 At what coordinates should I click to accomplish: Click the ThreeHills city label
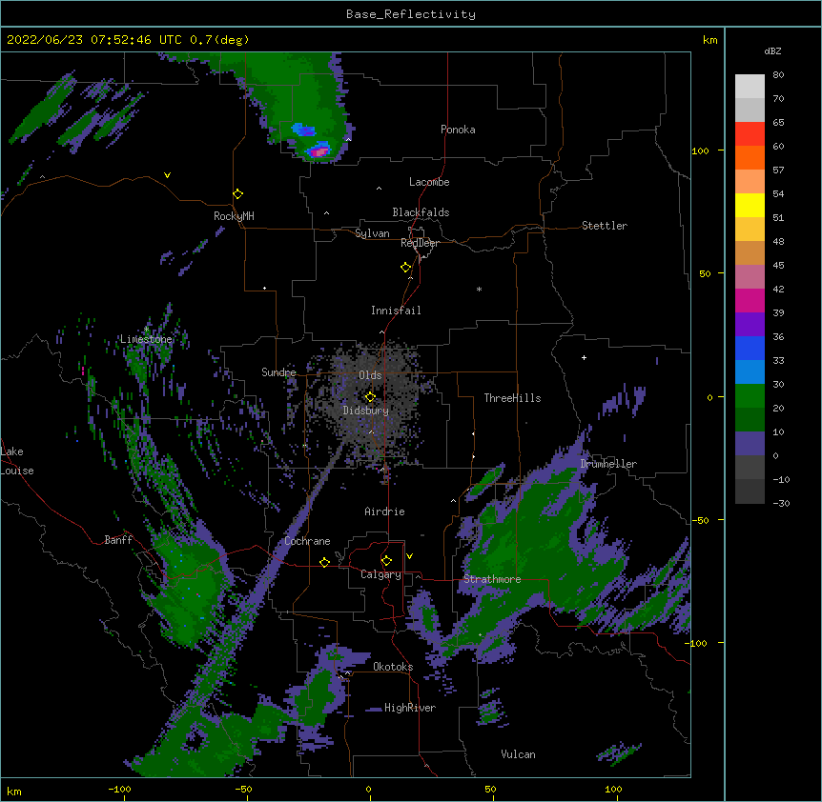coord(512,398)
